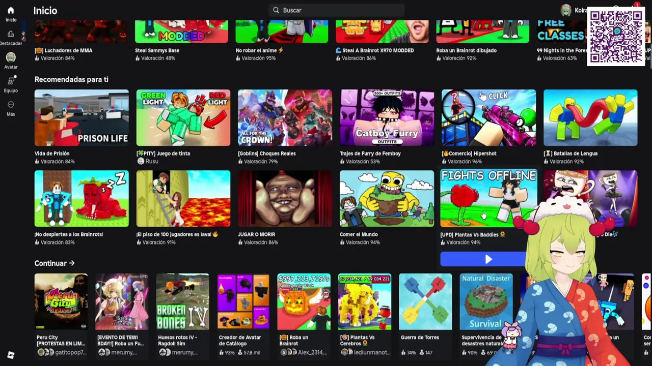Image resolution: width=652 pixels, height=366 pixels.
Task: Open the Más sidebar menu
Action: point(11,104)
